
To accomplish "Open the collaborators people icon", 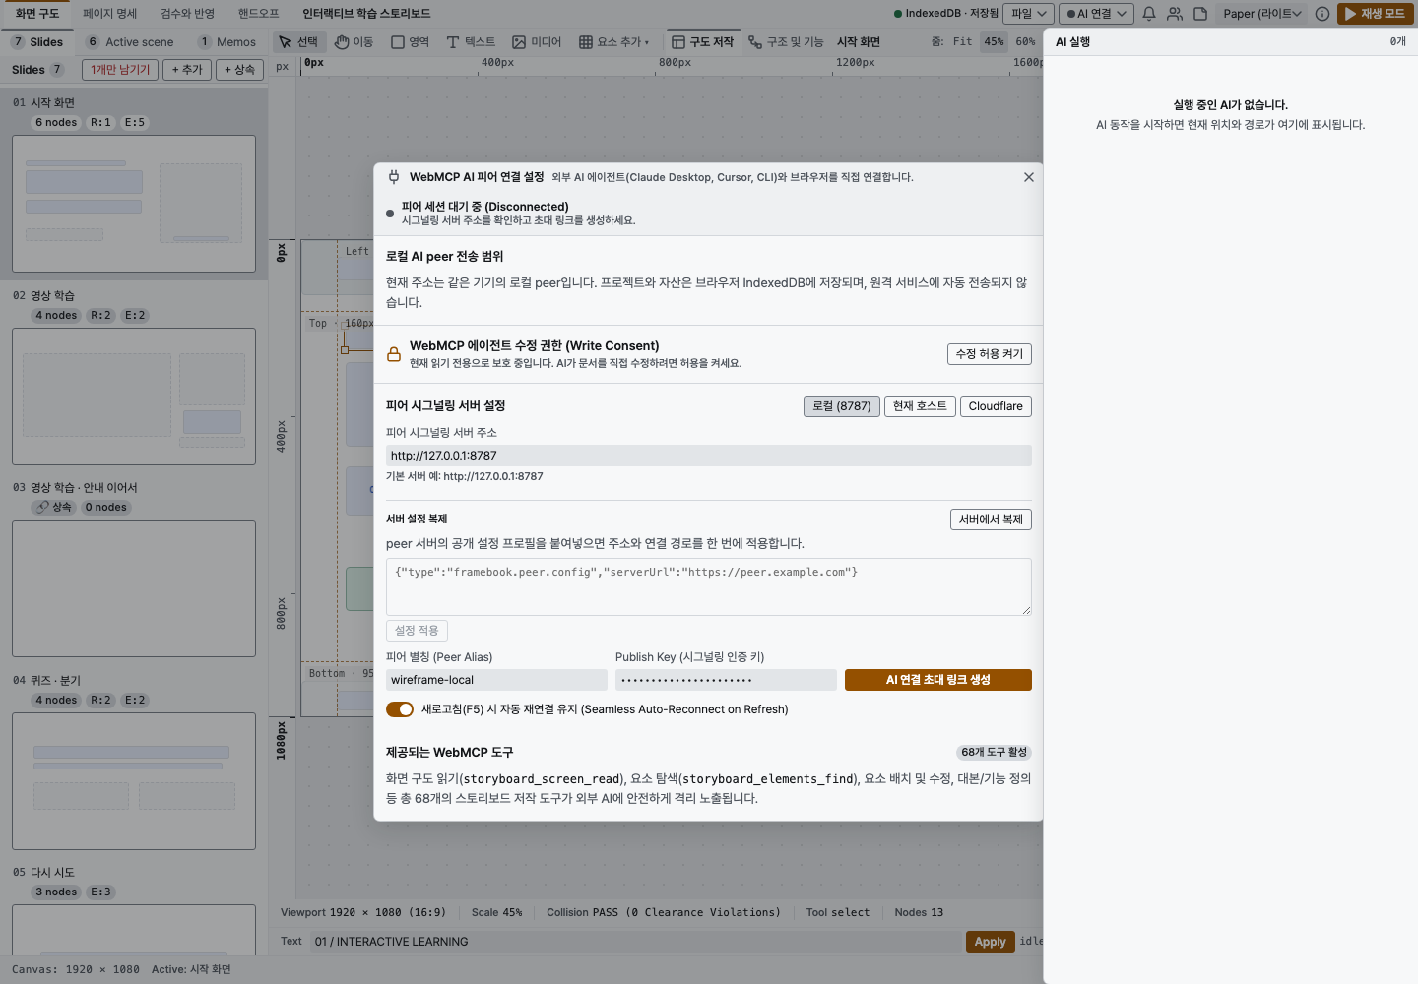I will click(x=1175, y=14).
